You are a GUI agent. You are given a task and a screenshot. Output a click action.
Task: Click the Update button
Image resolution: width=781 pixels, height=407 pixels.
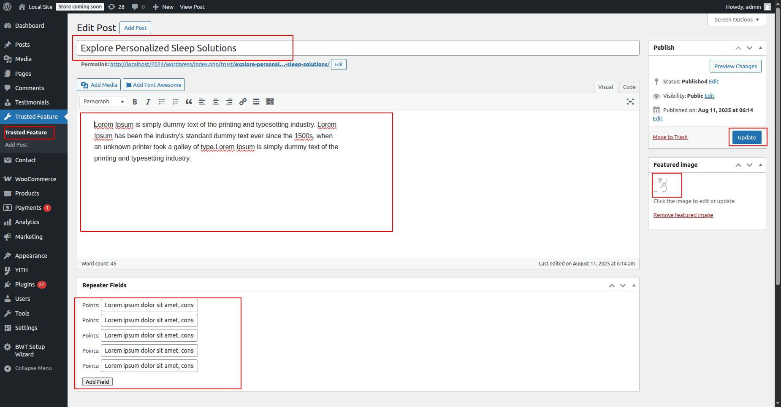coord(746,137)
